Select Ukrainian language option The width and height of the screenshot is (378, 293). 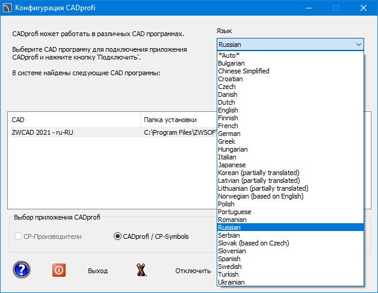click(232, 282)
